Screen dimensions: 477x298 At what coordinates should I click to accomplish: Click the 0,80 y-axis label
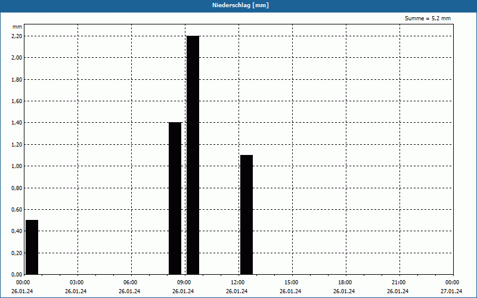(17, 188)
